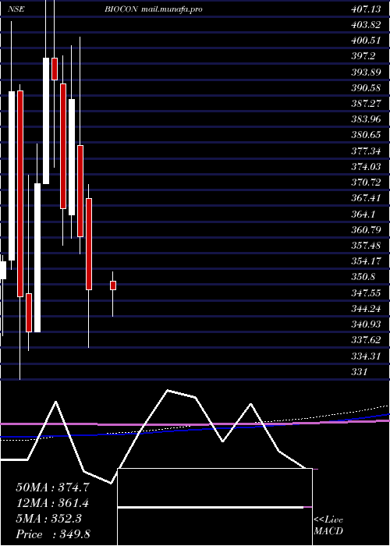Image resolution: width=390 pixels, height=546 pixels.
Task: Click the 344.24 price axis label
Action: point(366,309)
